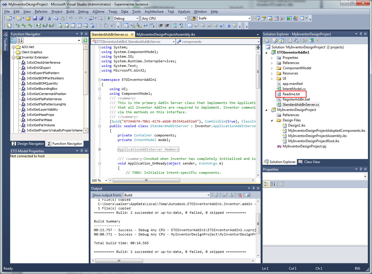Screen dimensions: 372x274
Task: Switch to the Class View tab
Action: (309, 162)
